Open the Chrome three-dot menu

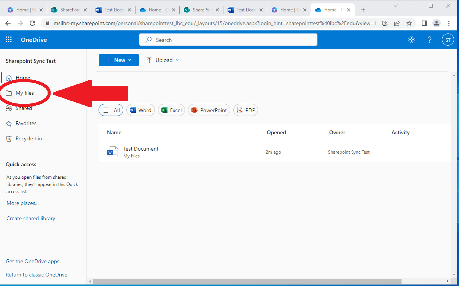(x=449, y=23)
